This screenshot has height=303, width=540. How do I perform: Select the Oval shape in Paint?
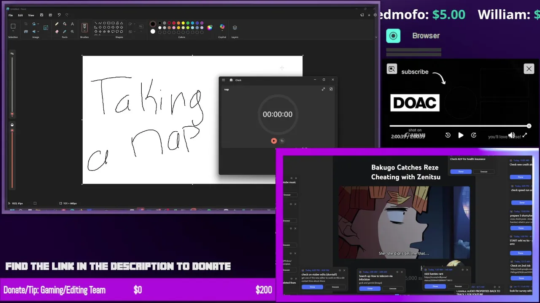(105, 23)
